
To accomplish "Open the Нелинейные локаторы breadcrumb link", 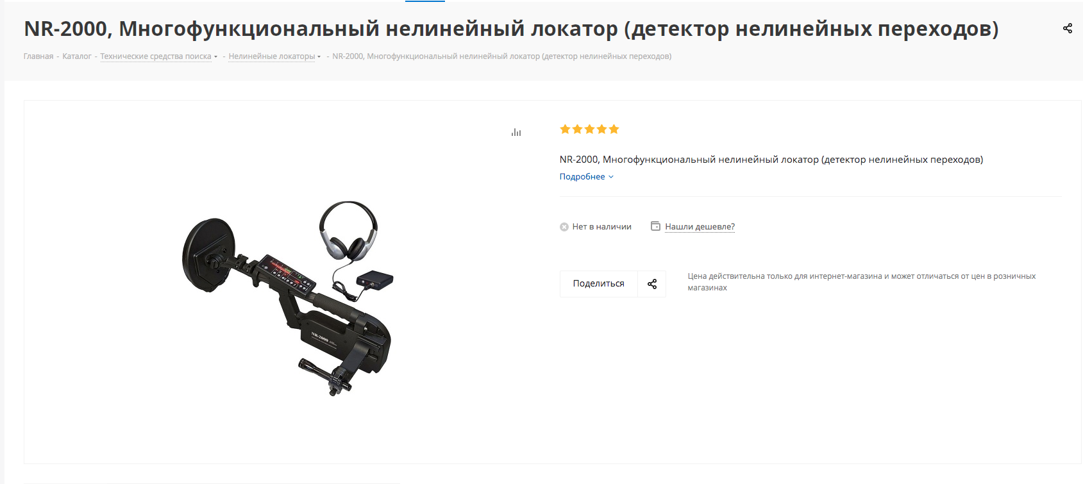I will pyautogui.click(x=272, y=56).
